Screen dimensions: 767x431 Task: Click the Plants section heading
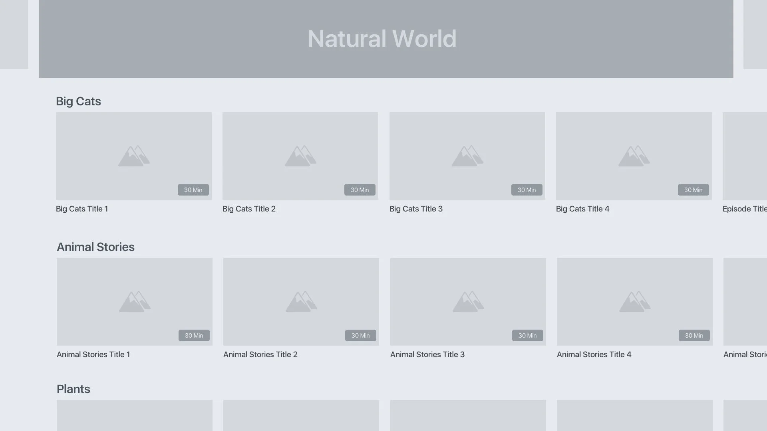pos(74,389)
